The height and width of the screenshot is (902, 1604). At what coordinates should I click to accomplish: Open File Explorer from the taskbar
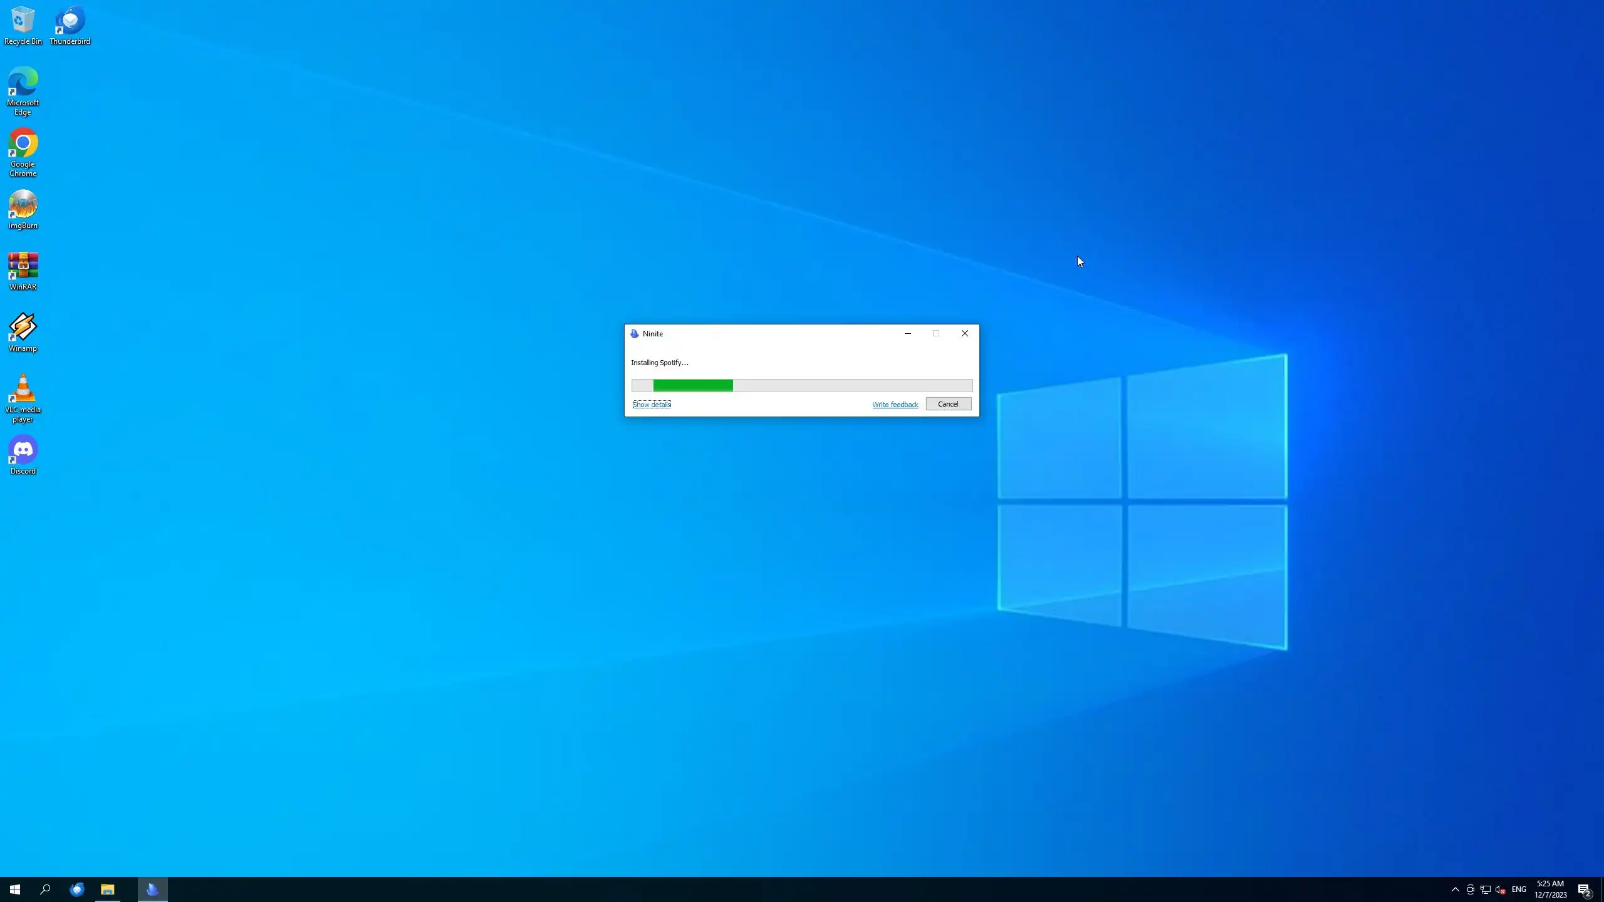108,889
